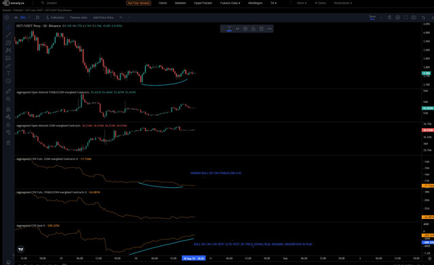Delete the selected drawing in floating toolbar

click(x=261, y=28)
